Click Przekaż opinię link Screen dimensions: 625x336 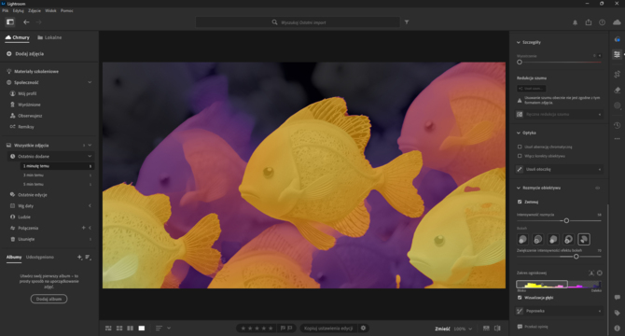coord(533,327)
